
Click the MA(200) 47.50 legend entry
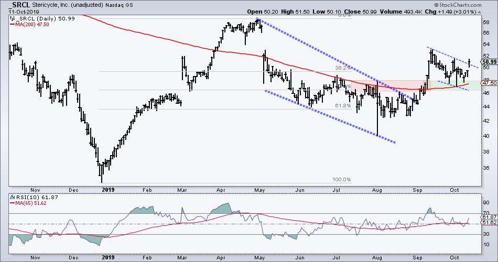click(x=29, y=25)
